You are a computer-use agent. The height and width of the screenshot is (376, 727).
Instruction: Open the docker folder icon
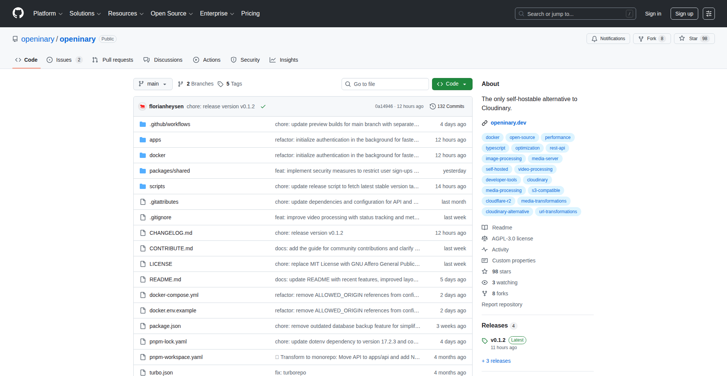(143, 155)
